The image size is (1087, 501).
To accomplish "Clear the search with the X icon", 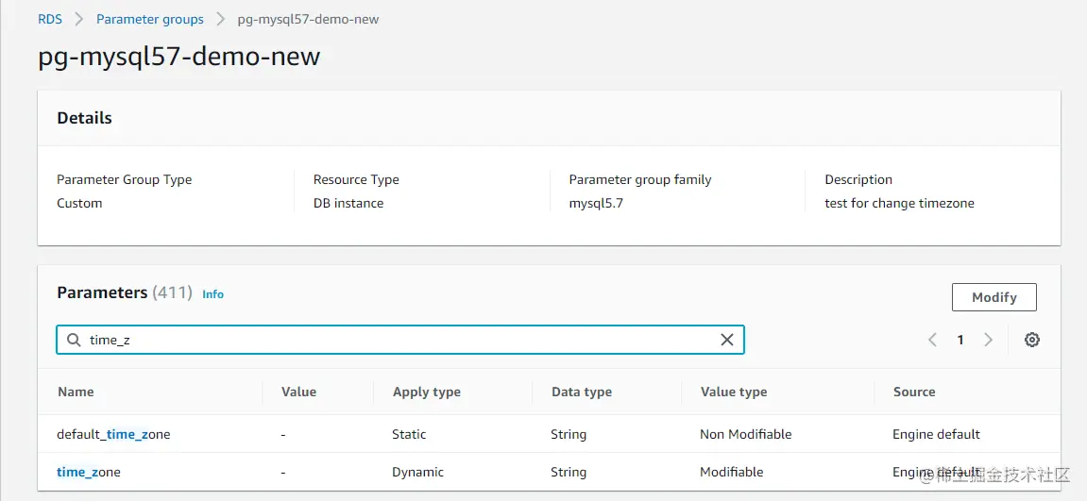I will tap(727, 340).
